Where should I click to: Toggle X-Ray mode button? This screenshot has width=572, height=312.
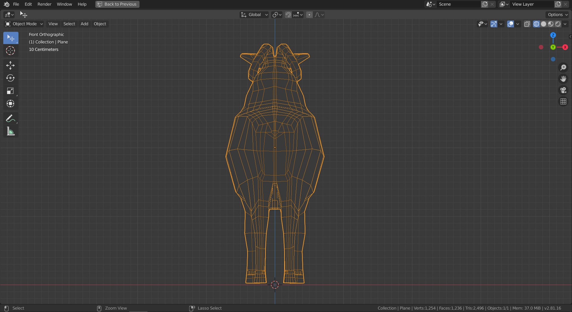tap(527, 24)
